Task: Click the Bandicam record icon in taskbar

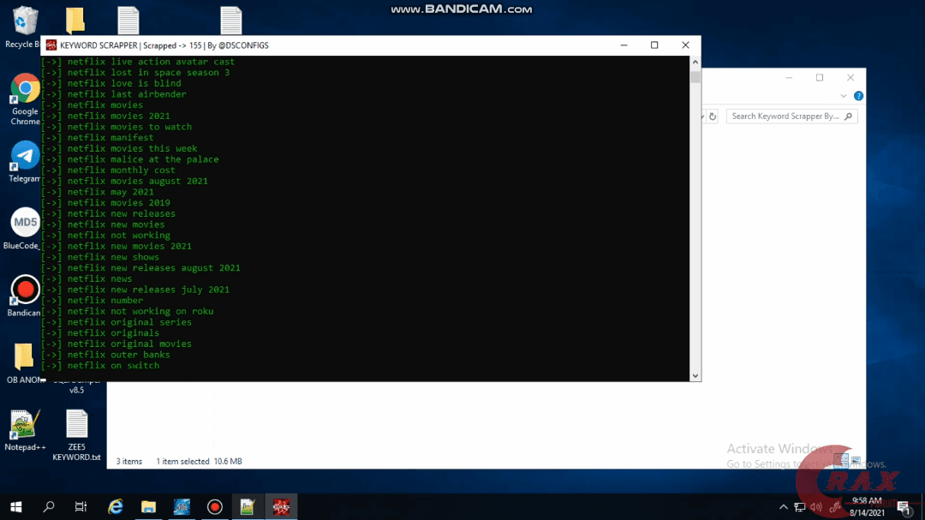Action: coord(214,506)
